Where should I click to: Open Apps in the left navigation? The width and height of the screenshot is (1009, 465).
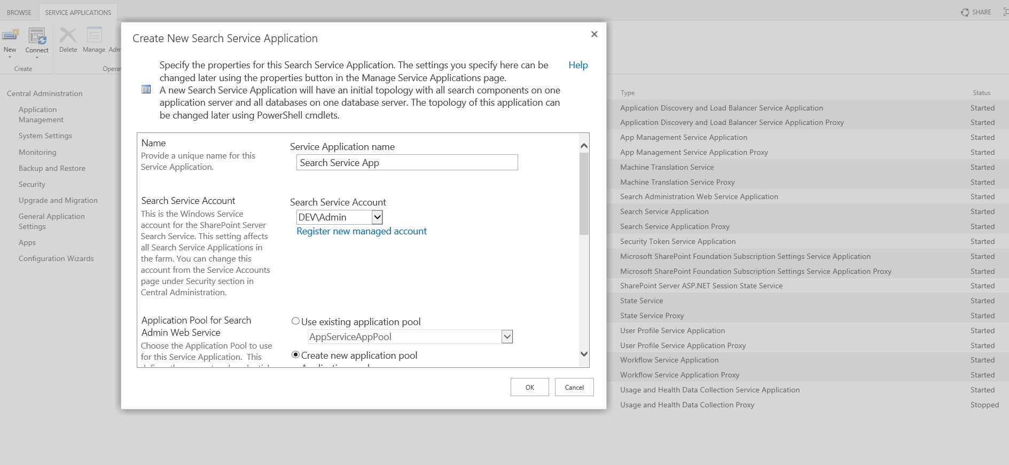coord(27,242)
